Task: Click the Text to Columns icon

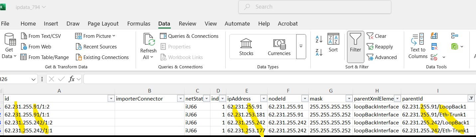Action: tap(418, 46)
